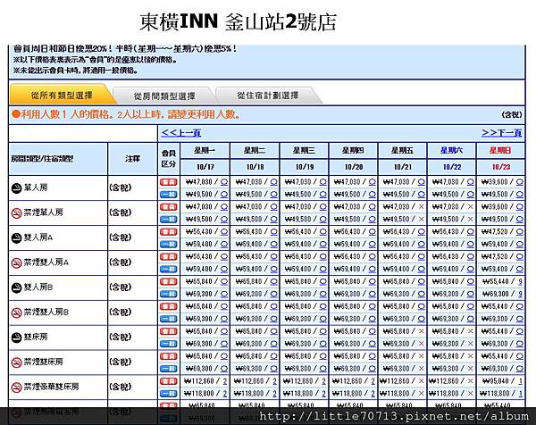Click 單人房 member price ₩39,600 on 10/23
The height and width of the screenshot is (425, 536).
(x=495, y=182)
